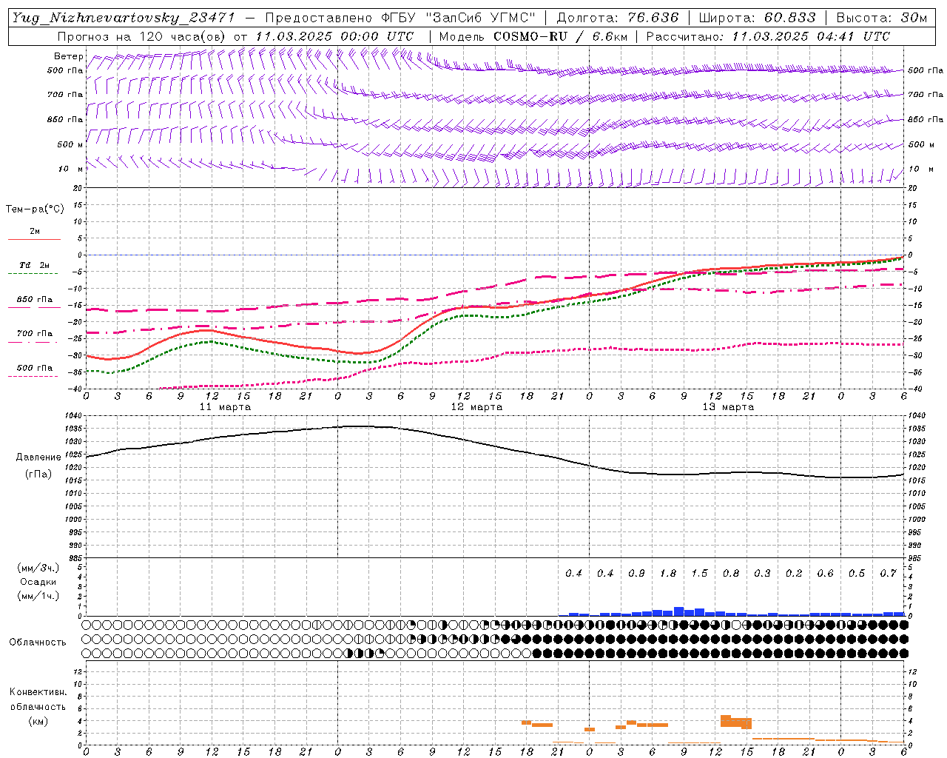Click the "Ветер" wind panel label
Viewport: 947px width, 758px height.
(x=69, y=56)
